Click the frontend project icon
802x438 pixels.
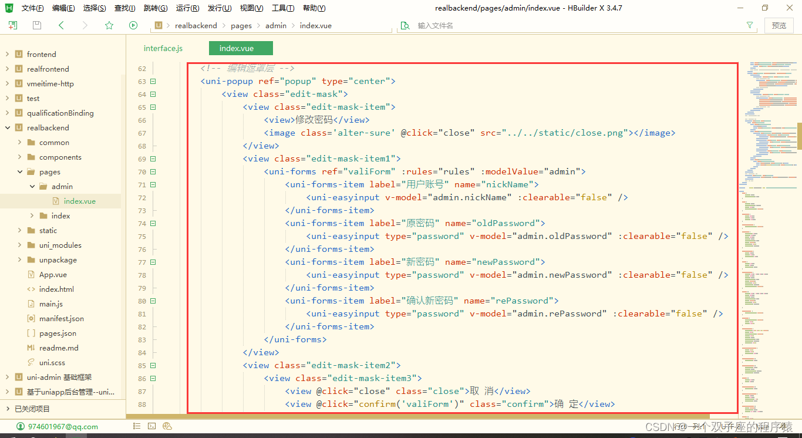pos(19,54)
